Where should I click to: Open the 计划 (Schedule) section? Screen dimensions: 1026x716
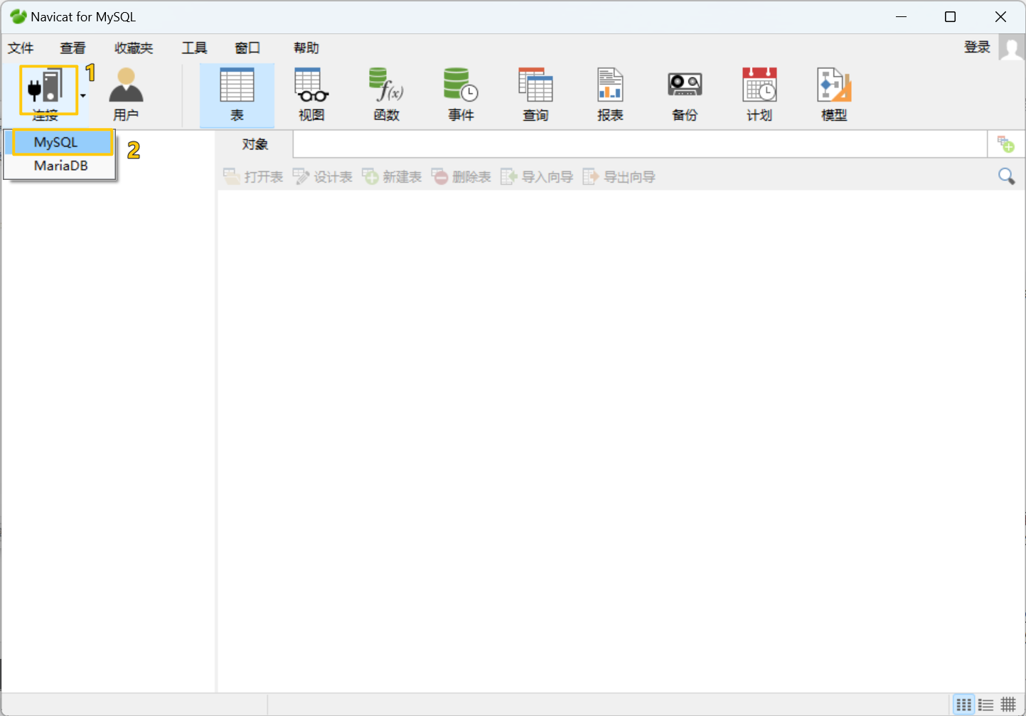759,92
